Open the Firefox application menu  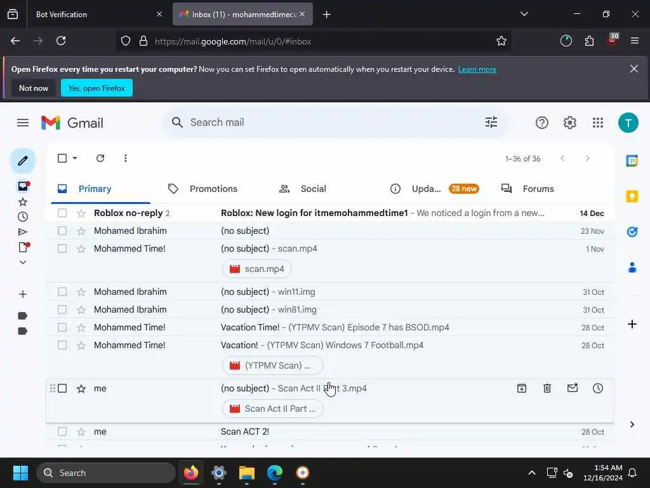pyautogui.click(x=635, y=41)
